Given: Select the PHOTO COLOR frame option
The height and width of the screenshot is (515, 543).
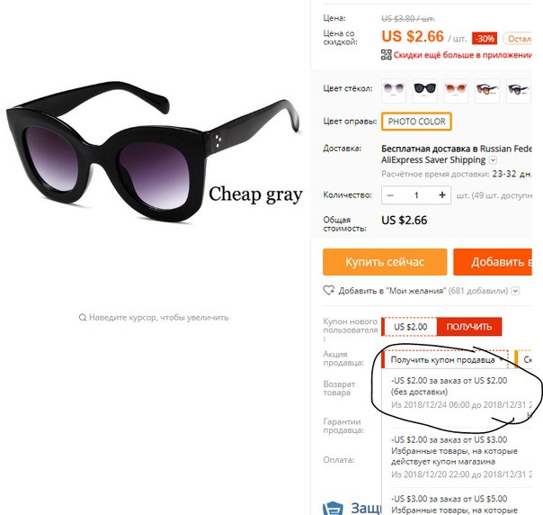Looking at the screenshot, I should 416,122.
